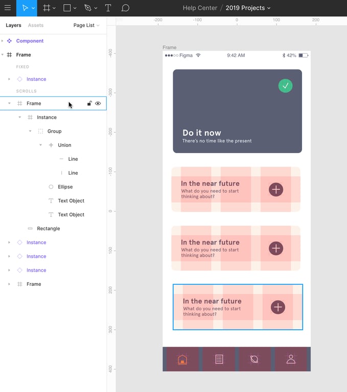Open the Page List dropdown
Image resolution: width=347 pixels, height=392 pixels.
pos(86,26)
